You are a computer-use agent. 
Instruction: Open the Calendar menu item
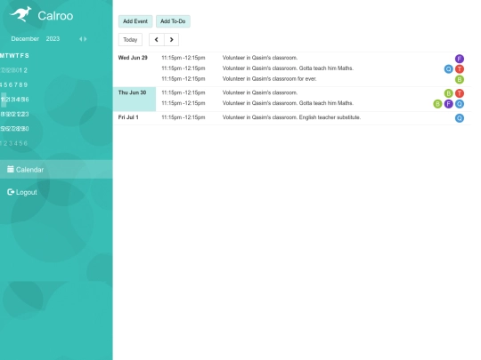[x=56, y=169]
